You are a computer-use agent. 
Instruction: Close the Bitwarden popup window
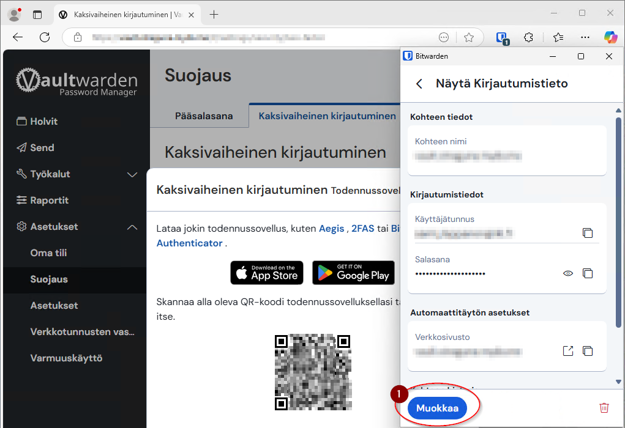[x=608, y=56]
